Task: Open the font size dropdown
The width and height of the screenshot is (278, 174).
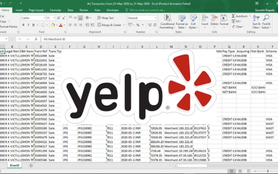Action: pos(54,18)
